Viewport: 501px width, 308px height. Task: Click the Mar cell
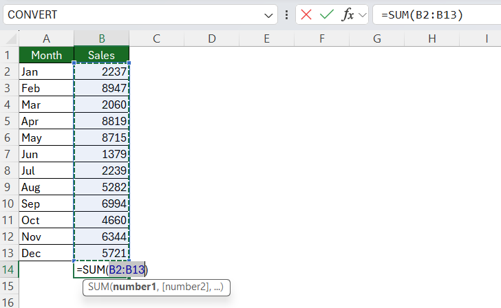(x=46, y=104)
